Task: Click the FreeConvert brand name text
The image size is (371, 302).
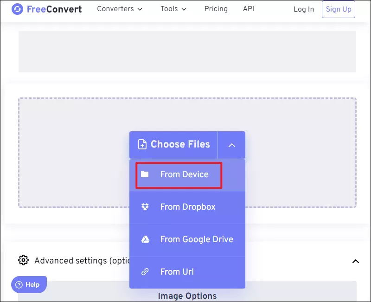Action: (54, 9)
